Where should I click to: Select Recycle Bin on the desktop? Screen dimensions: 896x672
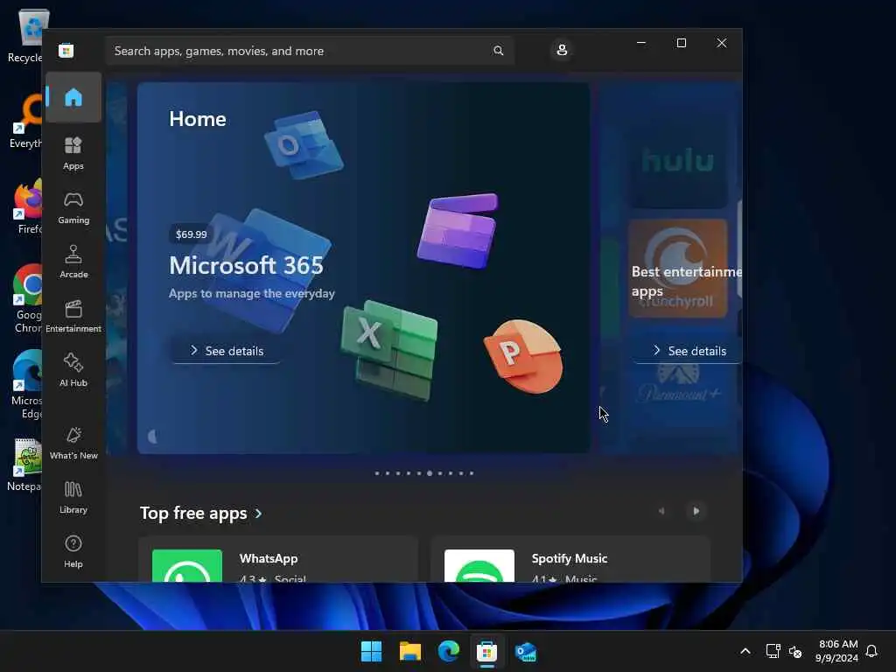click(x=25, y=36)
